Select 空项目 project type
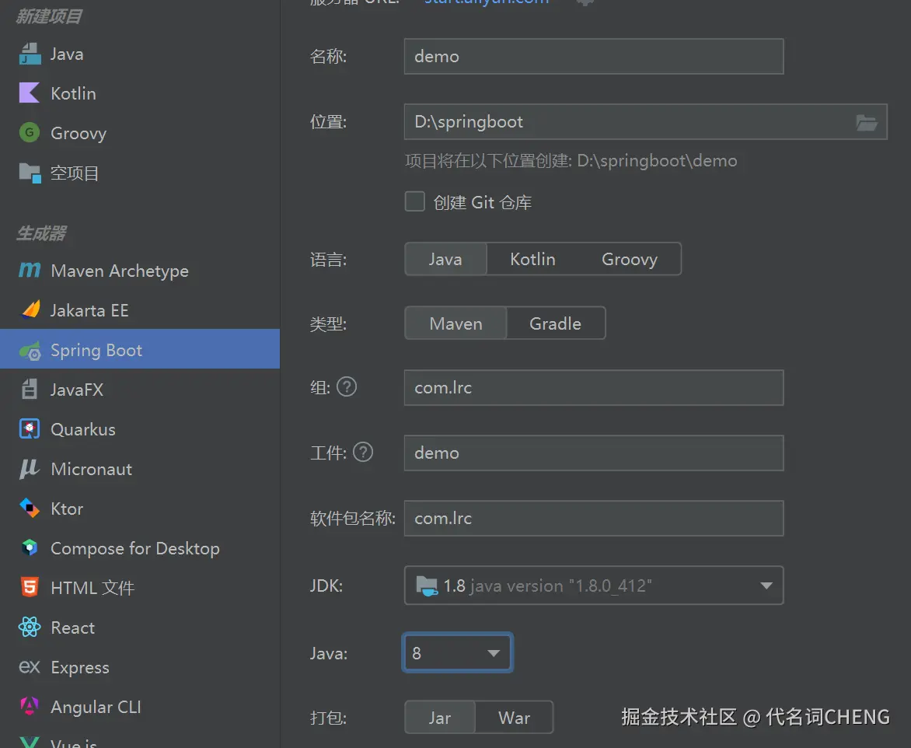The image size is (911, 748). (139, 173)
